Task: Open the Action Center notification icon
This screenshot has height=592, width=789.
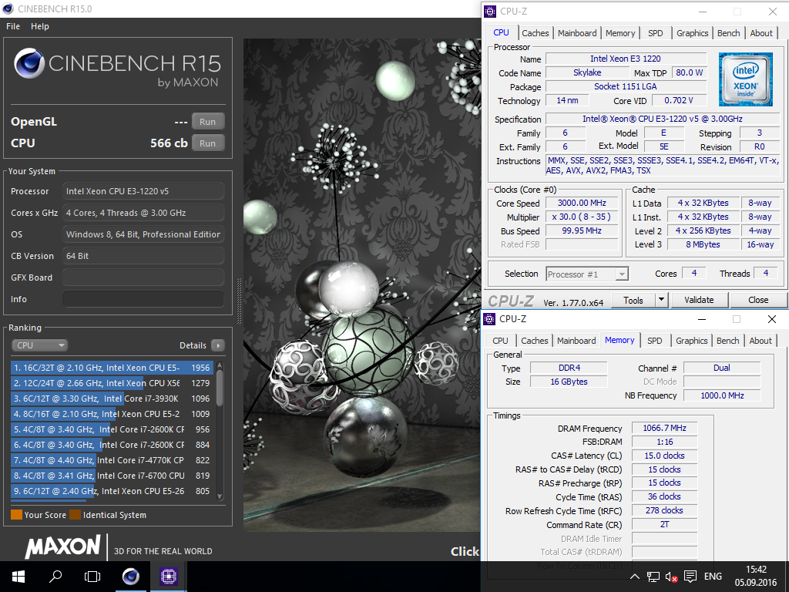Action: 690,577
